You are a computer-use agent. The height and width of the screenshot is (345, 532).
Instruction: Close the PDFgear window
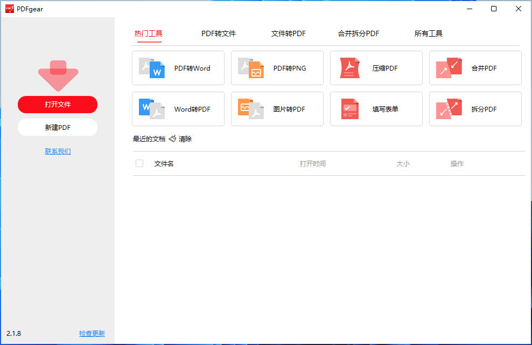click(x=519, y=9)
